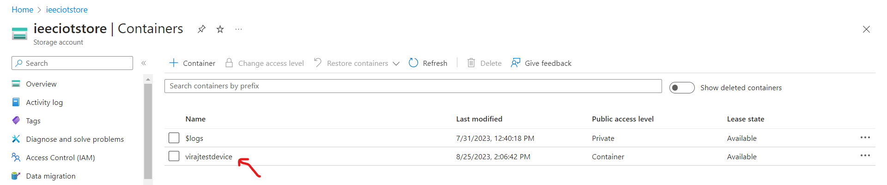Screen dimensions: 887x185
Task: Expand the Restore containers dropdown
Action: pyautogui.click(x=396, y=64)
